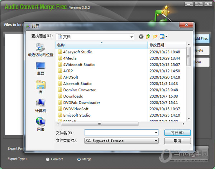The image size is (215, 169).
Task: Create a new folder
Action: pos(155,37)
